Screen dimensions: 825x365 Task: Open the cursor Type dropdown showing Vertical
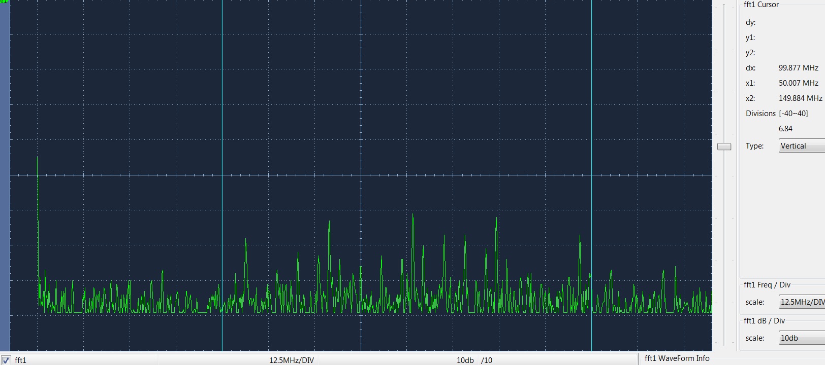(x=802, y=146)
